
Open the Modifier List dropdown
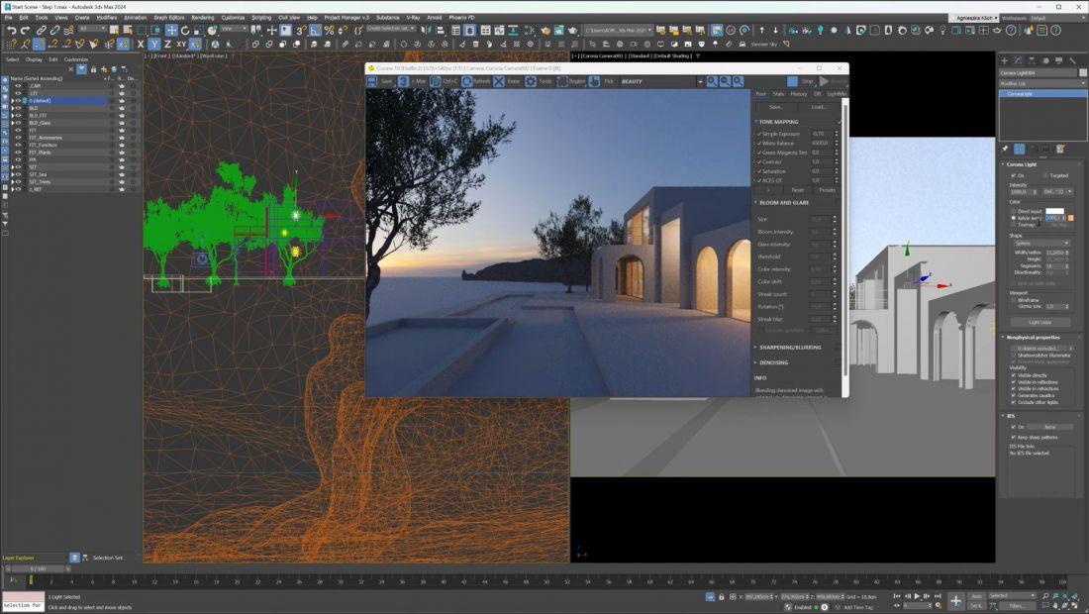pos(1042,83)
